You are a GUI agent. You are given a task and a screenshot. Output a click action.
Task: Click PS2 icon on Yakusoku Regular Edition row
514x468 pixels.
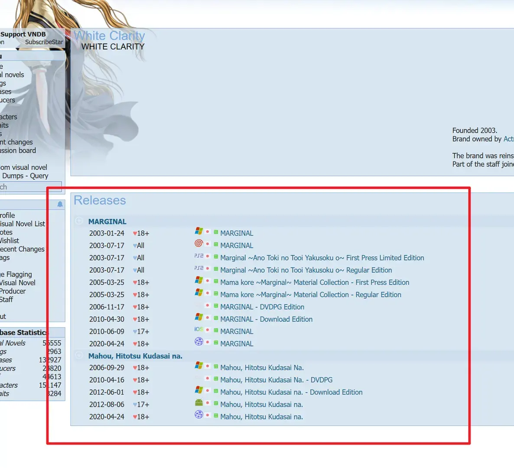click(x=198, y=268)
